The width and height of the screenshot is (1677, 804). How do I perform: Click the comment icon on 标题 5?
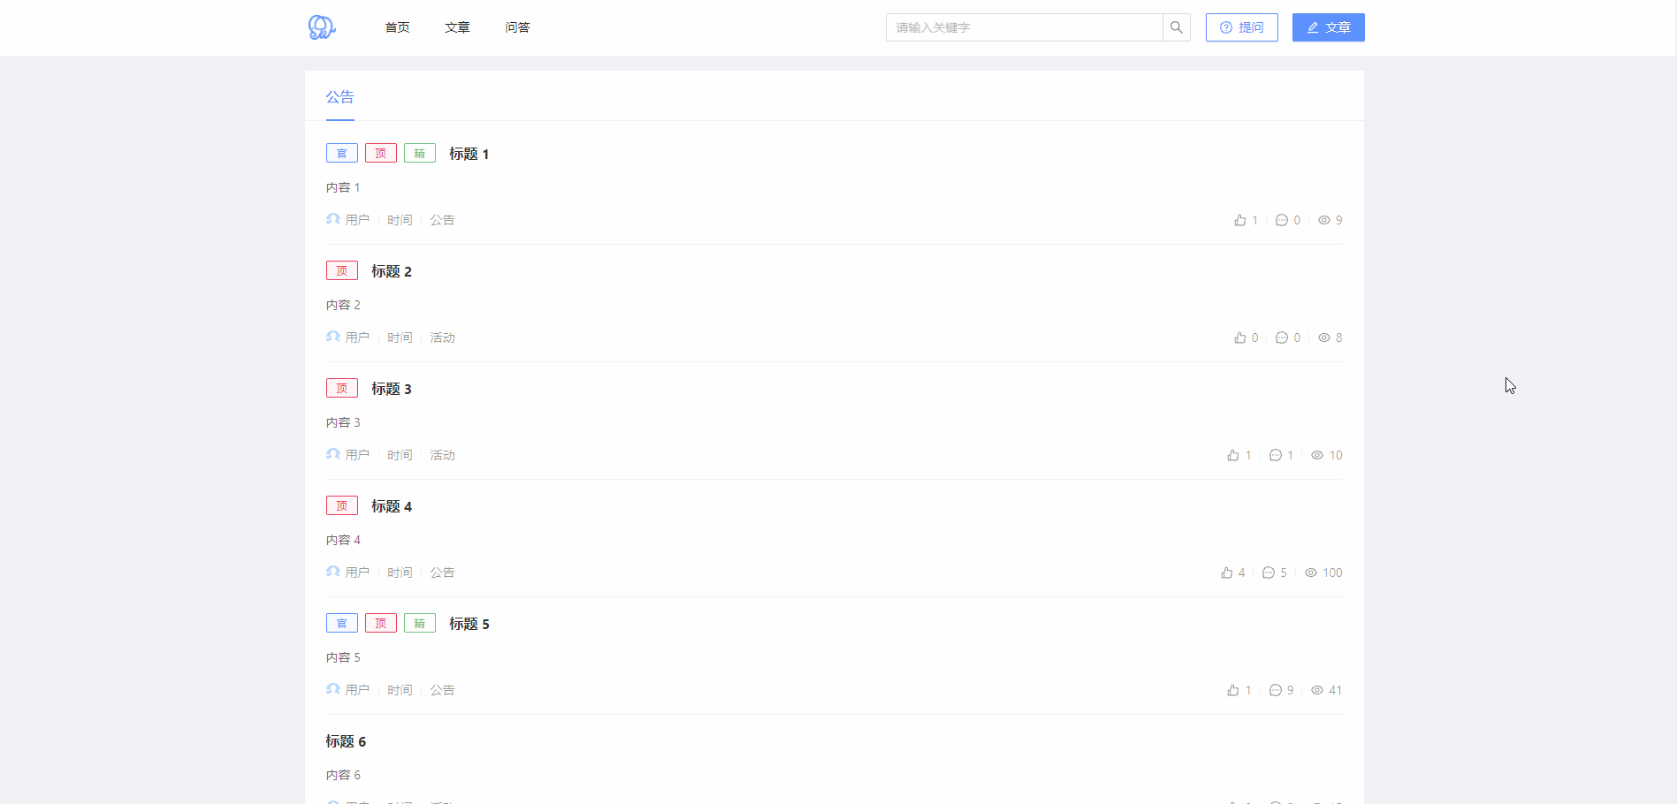[x=1276, y=690]
